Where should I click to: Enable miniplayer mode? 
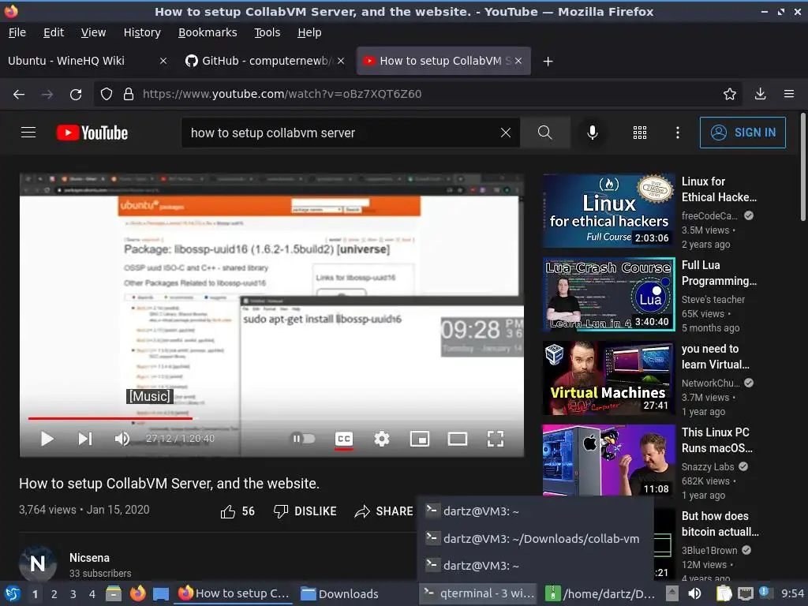[420, 439]
